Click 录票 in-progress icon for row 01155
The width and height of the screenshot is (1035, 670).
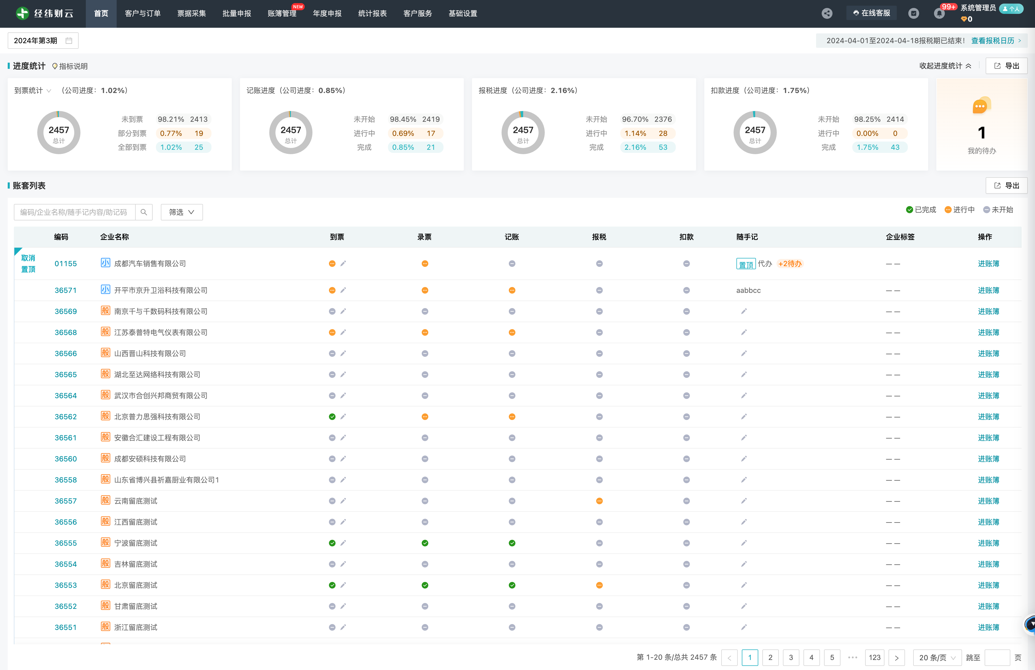425,264
